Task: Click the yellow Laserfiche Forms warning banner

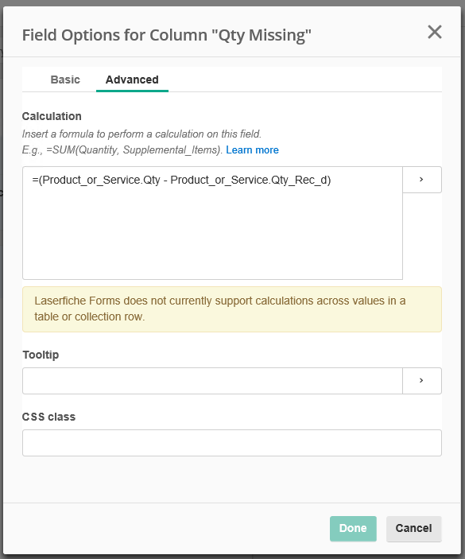Action: point(232,309)
